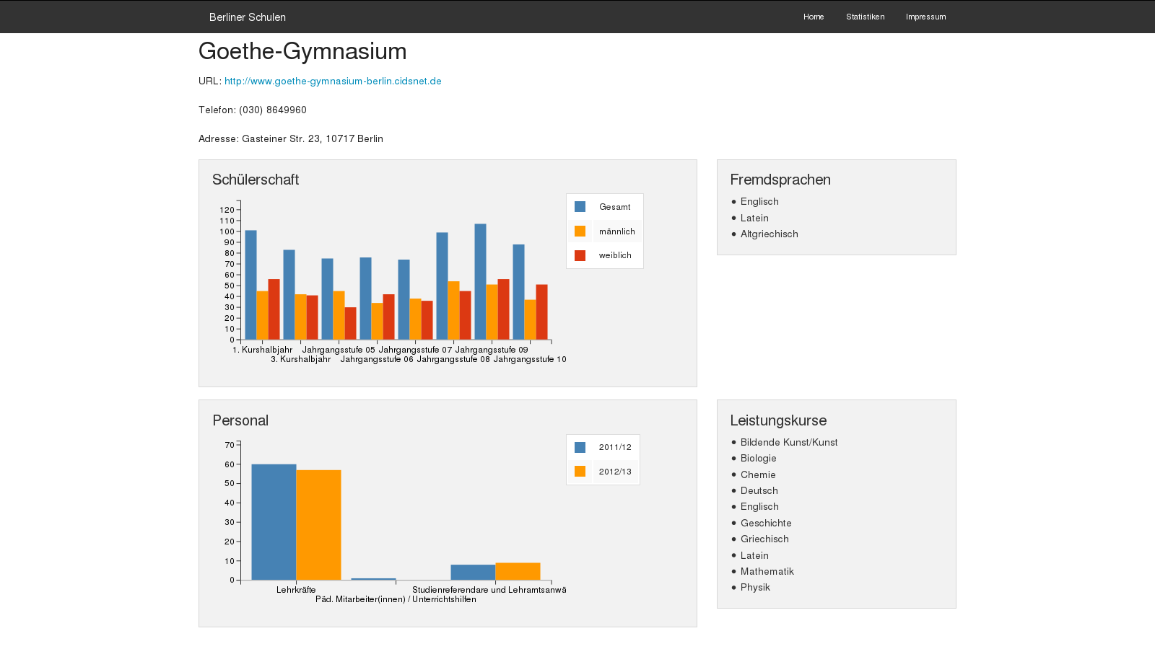Click Bildende Kunst/Kunst in Leistungskurse

789,442
